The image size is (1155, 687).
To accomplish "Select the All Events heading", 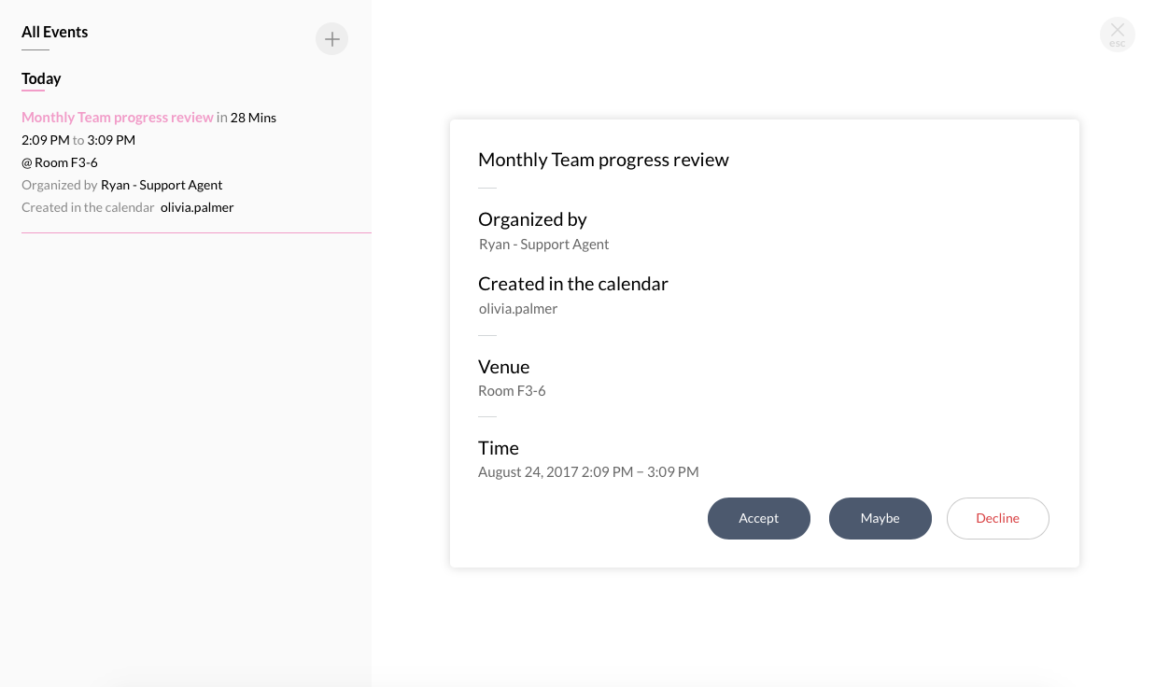I will [54, 32].
